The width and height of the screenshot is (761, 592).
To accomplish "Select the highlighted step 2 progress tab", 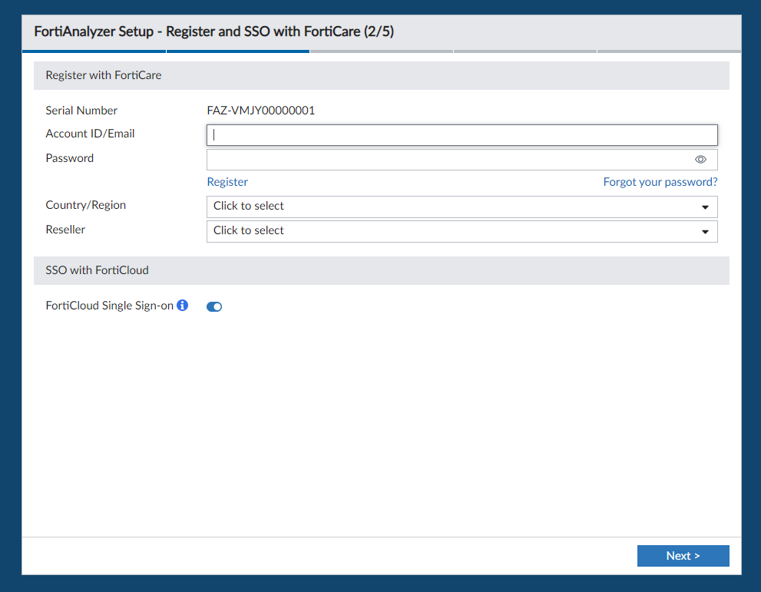I will 238,51.
